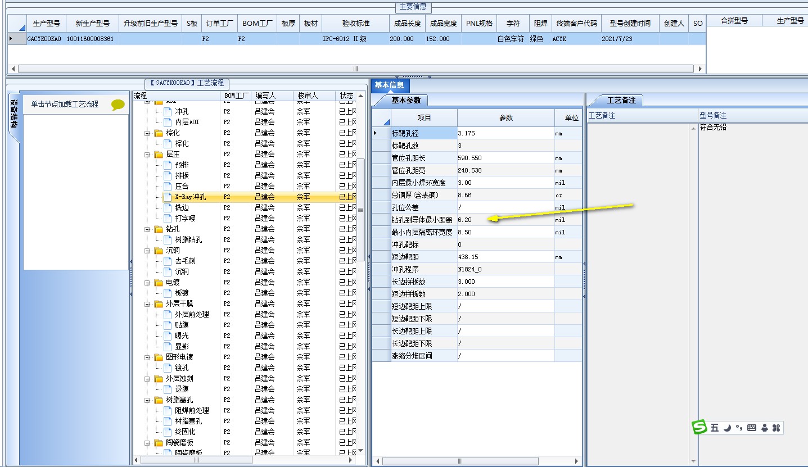Collapse the 外层干膜 tree node
Screen dimensions: 808x467
tap(148, 304)
